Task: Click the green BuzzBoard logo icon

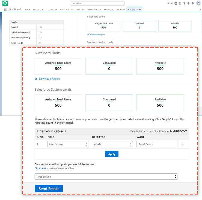Action: (x=5, y=3)
